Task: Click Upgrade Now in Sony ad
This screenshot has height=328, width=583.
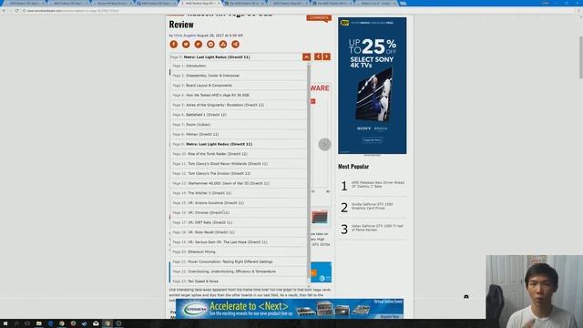Action: click(373, 140)
